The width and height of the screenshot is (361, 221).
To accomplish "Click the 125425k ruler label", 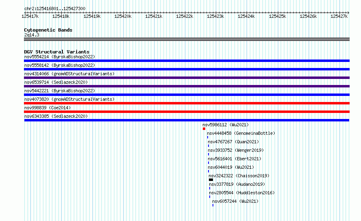I will click(x=277, y=16).
